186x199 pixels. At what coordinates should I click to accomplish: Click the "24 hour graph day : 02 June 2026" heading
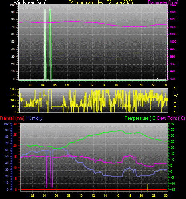[x=101, y=2]
